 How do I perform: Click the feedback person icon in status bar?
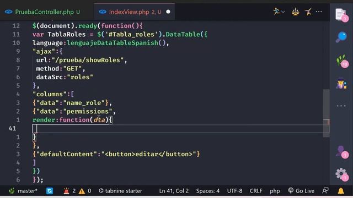pos(325,191)
